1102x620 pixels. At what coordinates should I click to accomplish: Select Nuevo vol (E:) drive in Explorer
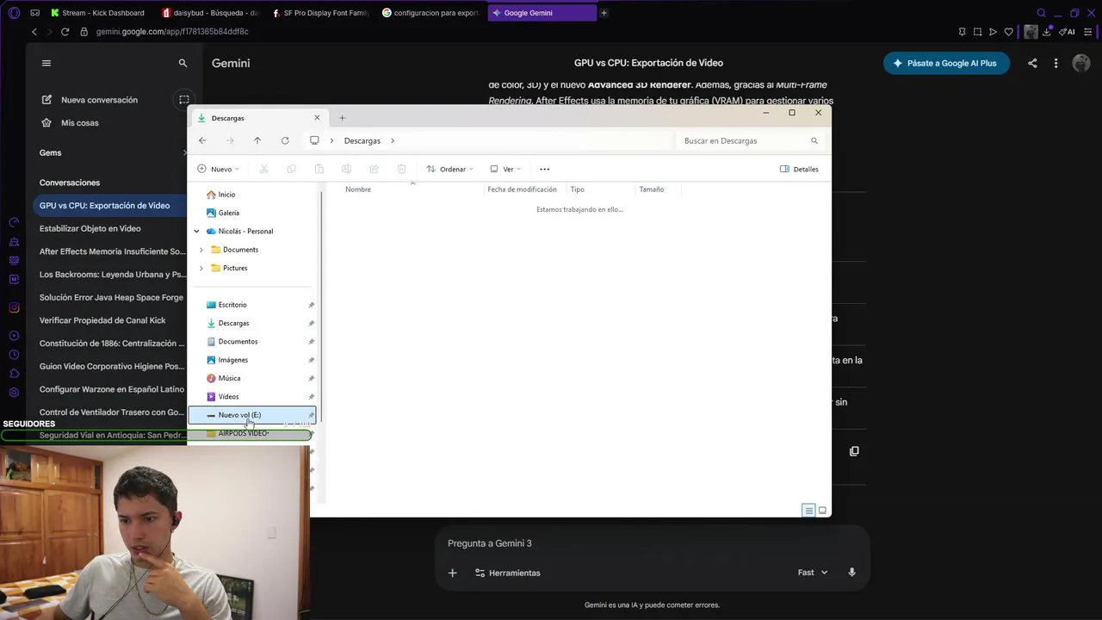pos(252,415)
